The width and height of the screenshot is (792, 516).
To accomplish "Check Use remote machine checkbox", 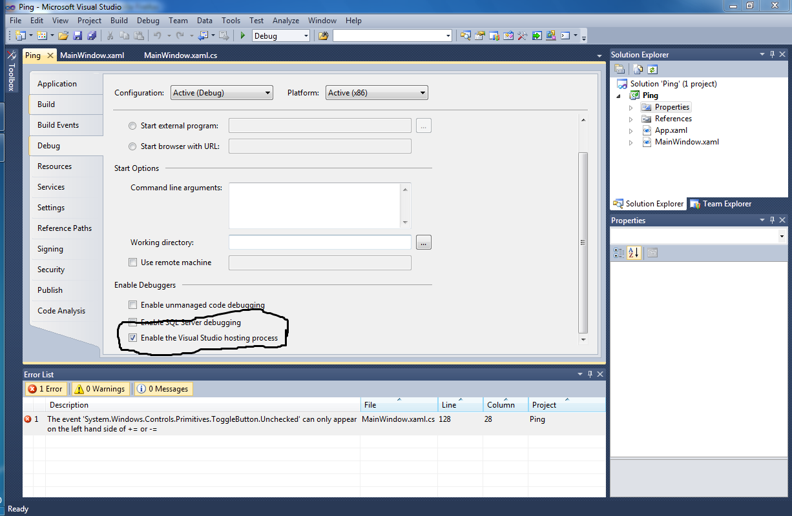I will [133, 263].
